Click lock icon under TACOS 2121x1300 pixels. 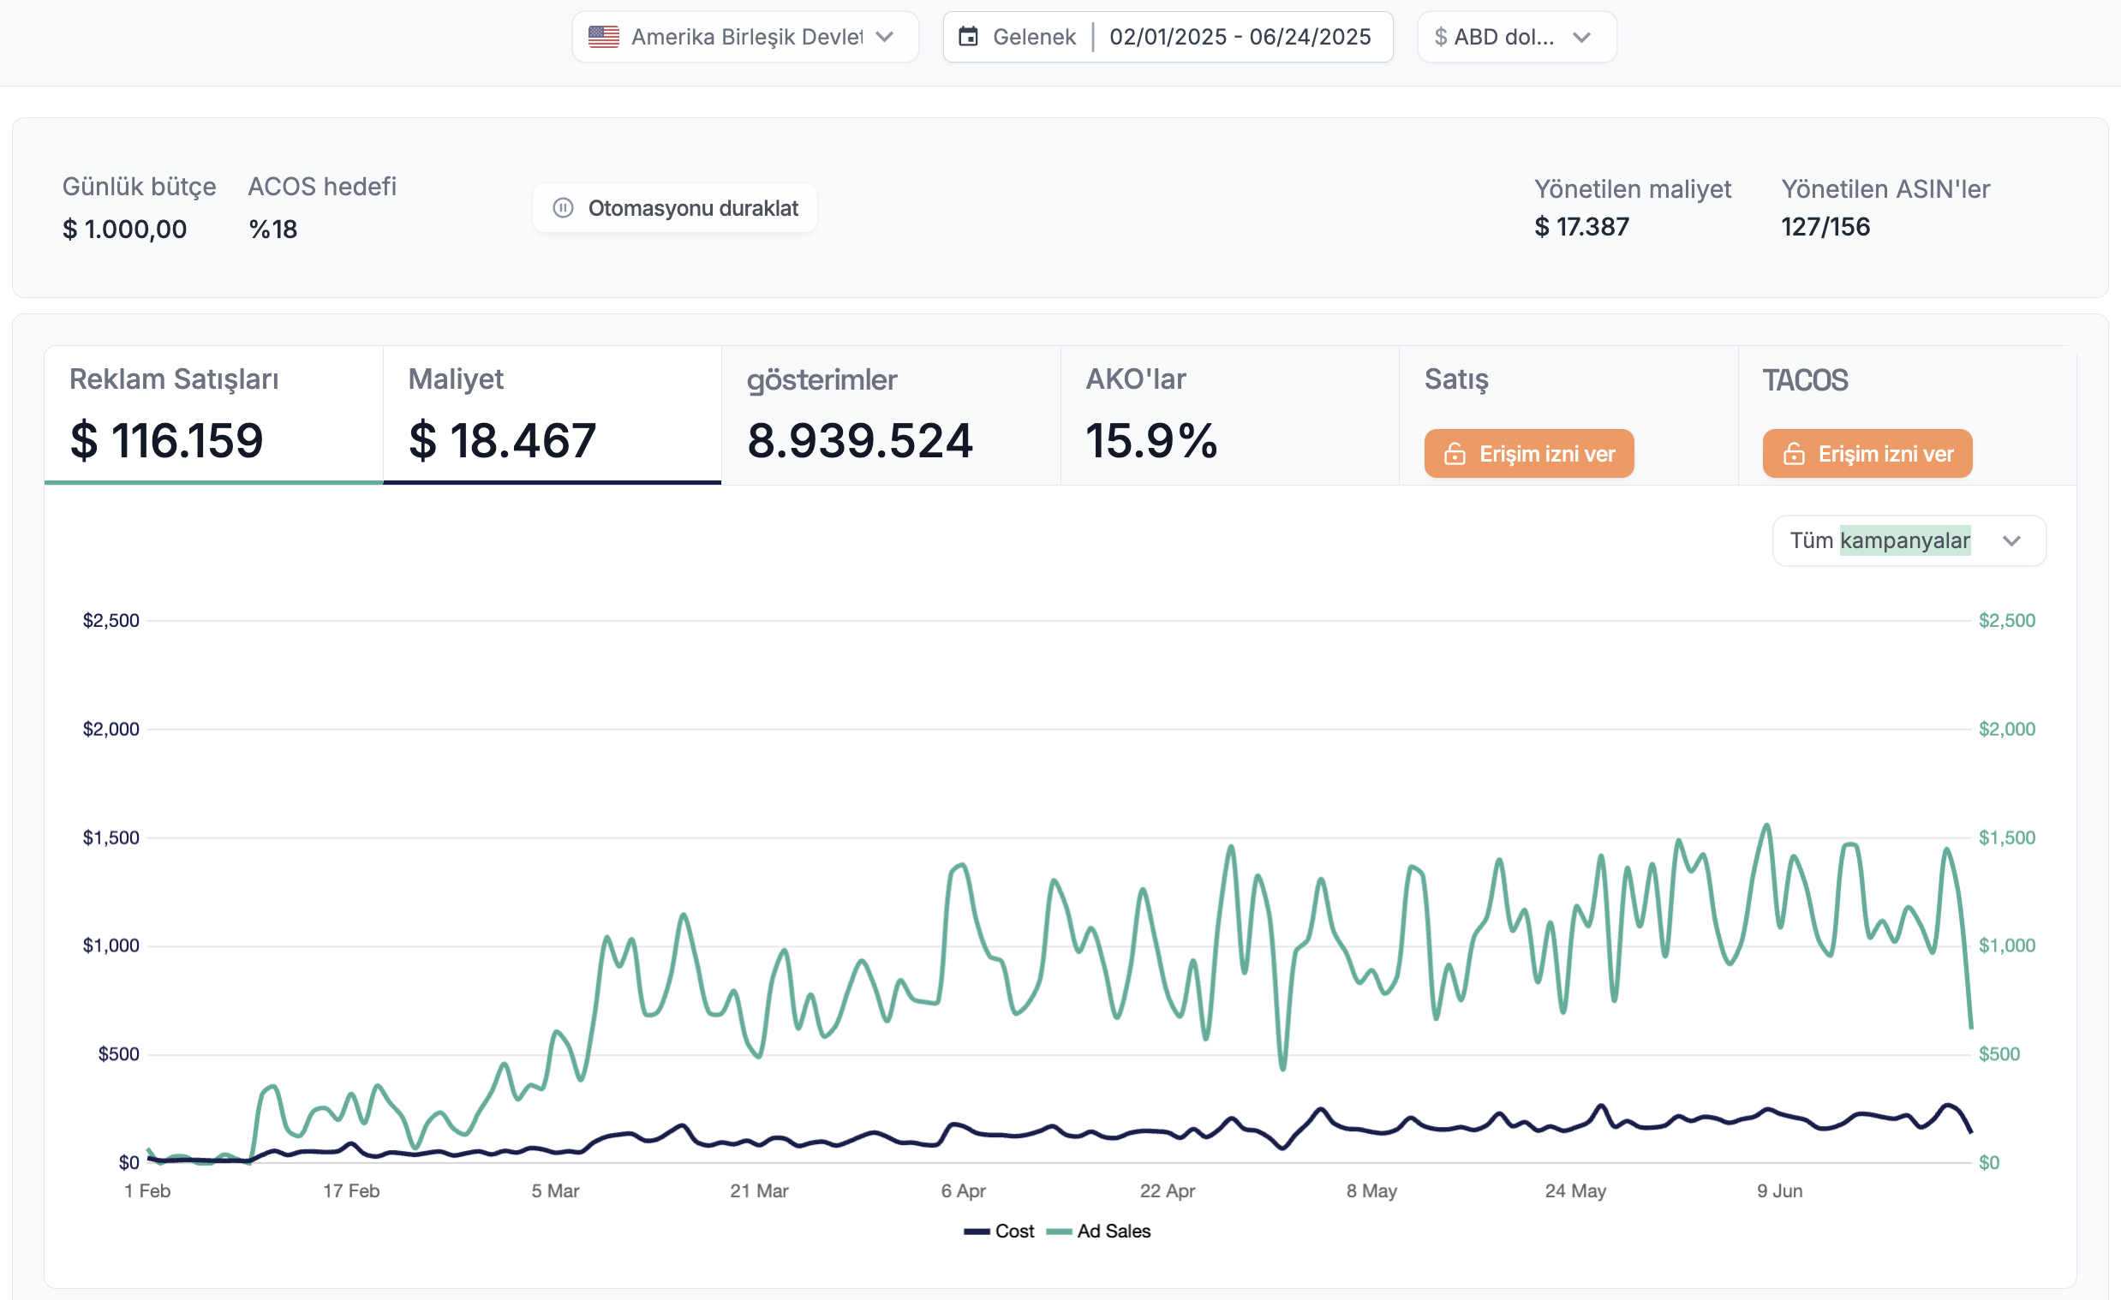click(x=1794, y=453)
